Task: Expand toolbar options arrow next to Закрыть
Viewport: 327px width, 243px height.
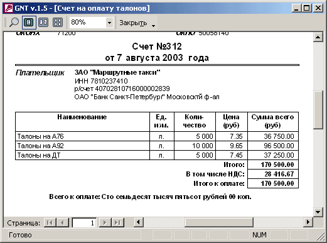Action: pos(154,26)
